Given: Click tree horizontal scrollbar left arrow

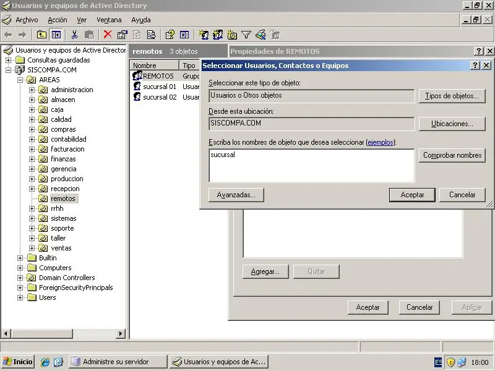Looking at the screenshot, I should 6,333.
